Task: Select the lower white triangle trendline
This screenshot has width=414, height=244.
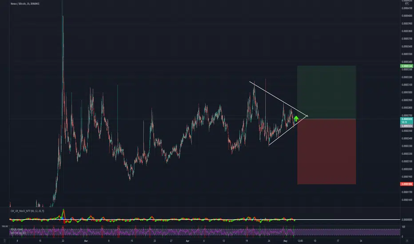Action: [288, 130]
